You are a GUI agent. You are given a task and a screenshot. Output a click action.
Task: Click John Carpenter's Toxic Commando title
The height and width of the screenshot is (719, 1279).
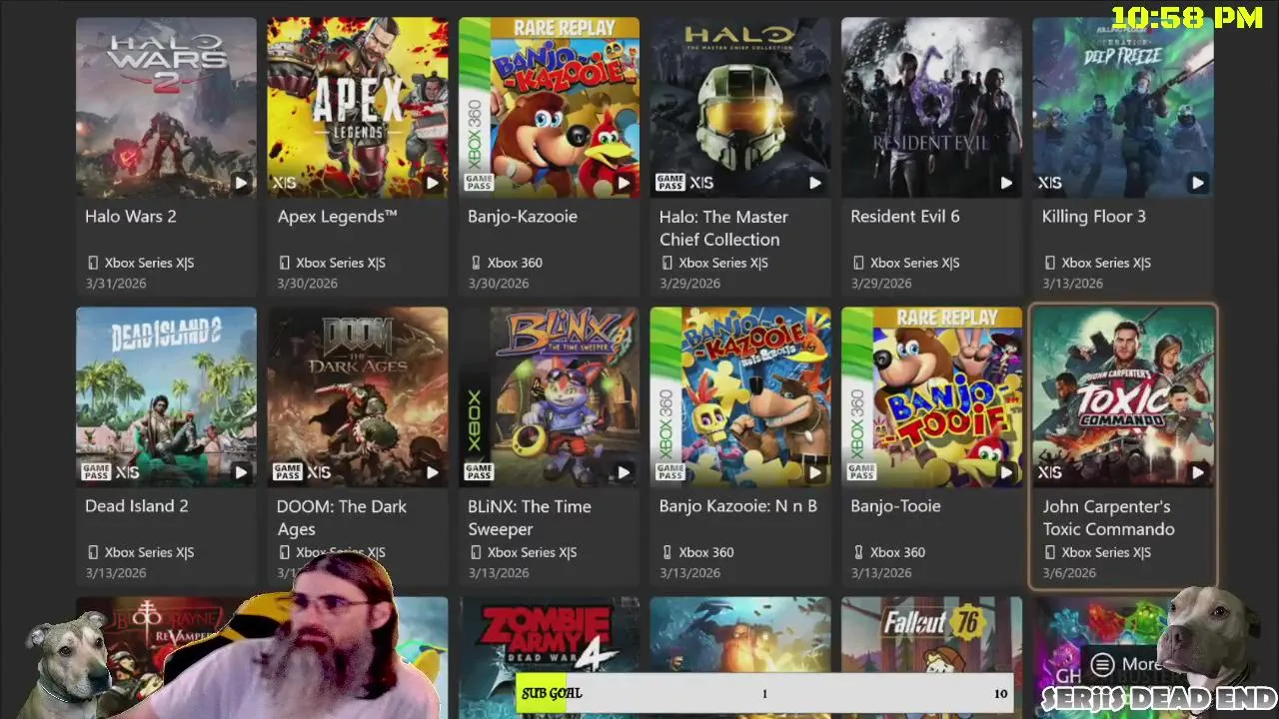click(1108, 517)
